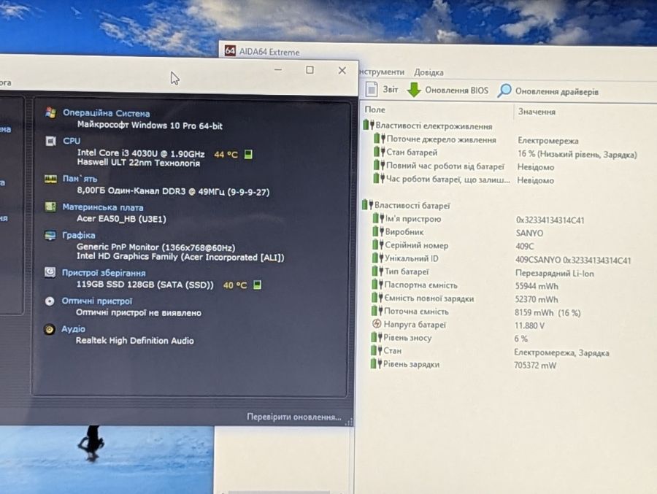Open the Графіка section link
This screenshot has height=494, width=657.
pyautogui.click(x=78, y=235)
